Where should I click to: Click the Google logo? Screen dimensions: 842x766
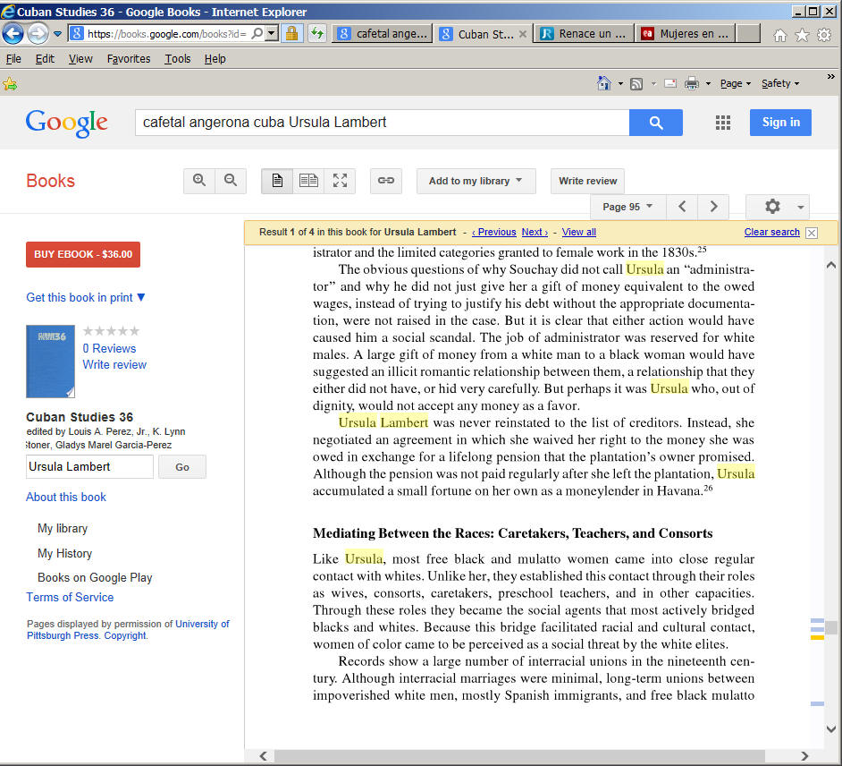point(66,123)
